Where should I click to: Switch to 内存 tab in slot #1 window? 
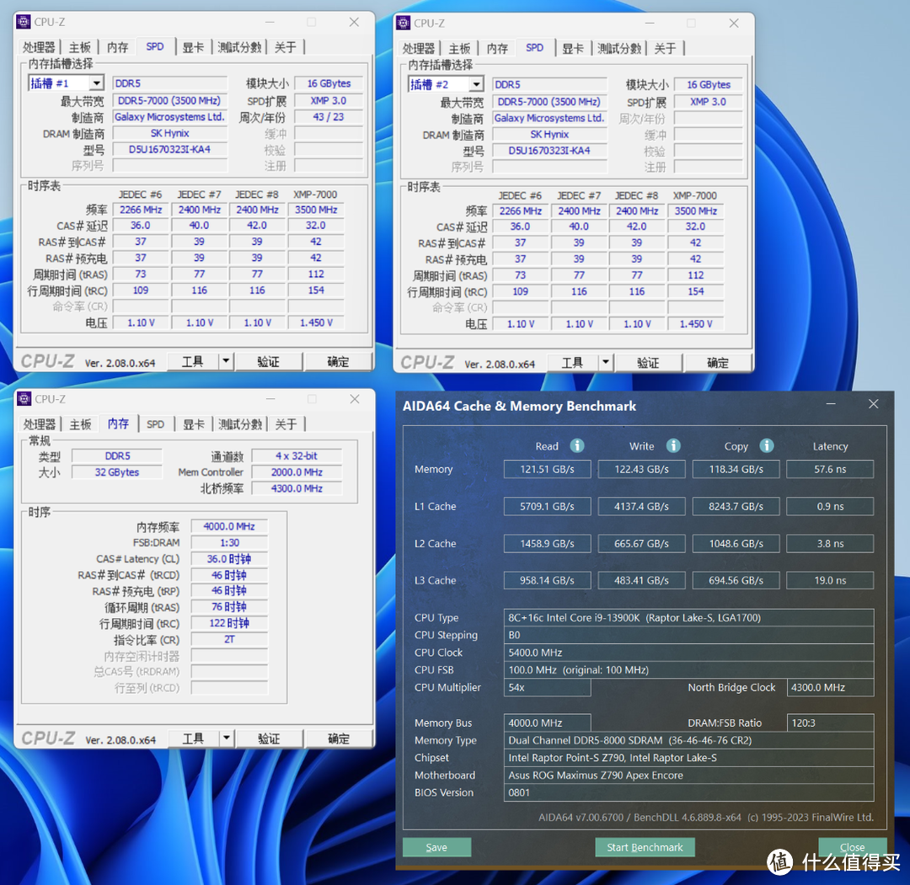tap(117, 47)
